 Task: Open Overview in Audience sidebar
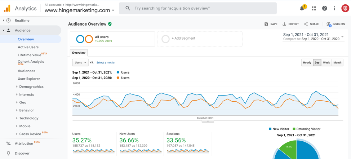coord(26,39)
